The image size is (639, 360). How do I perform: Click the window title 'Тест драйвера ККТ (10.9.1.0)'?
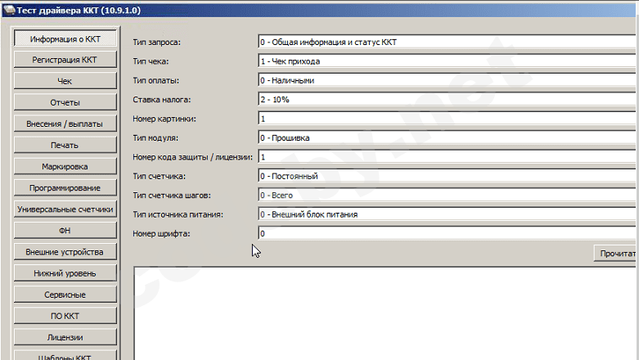tap(79, 10)
